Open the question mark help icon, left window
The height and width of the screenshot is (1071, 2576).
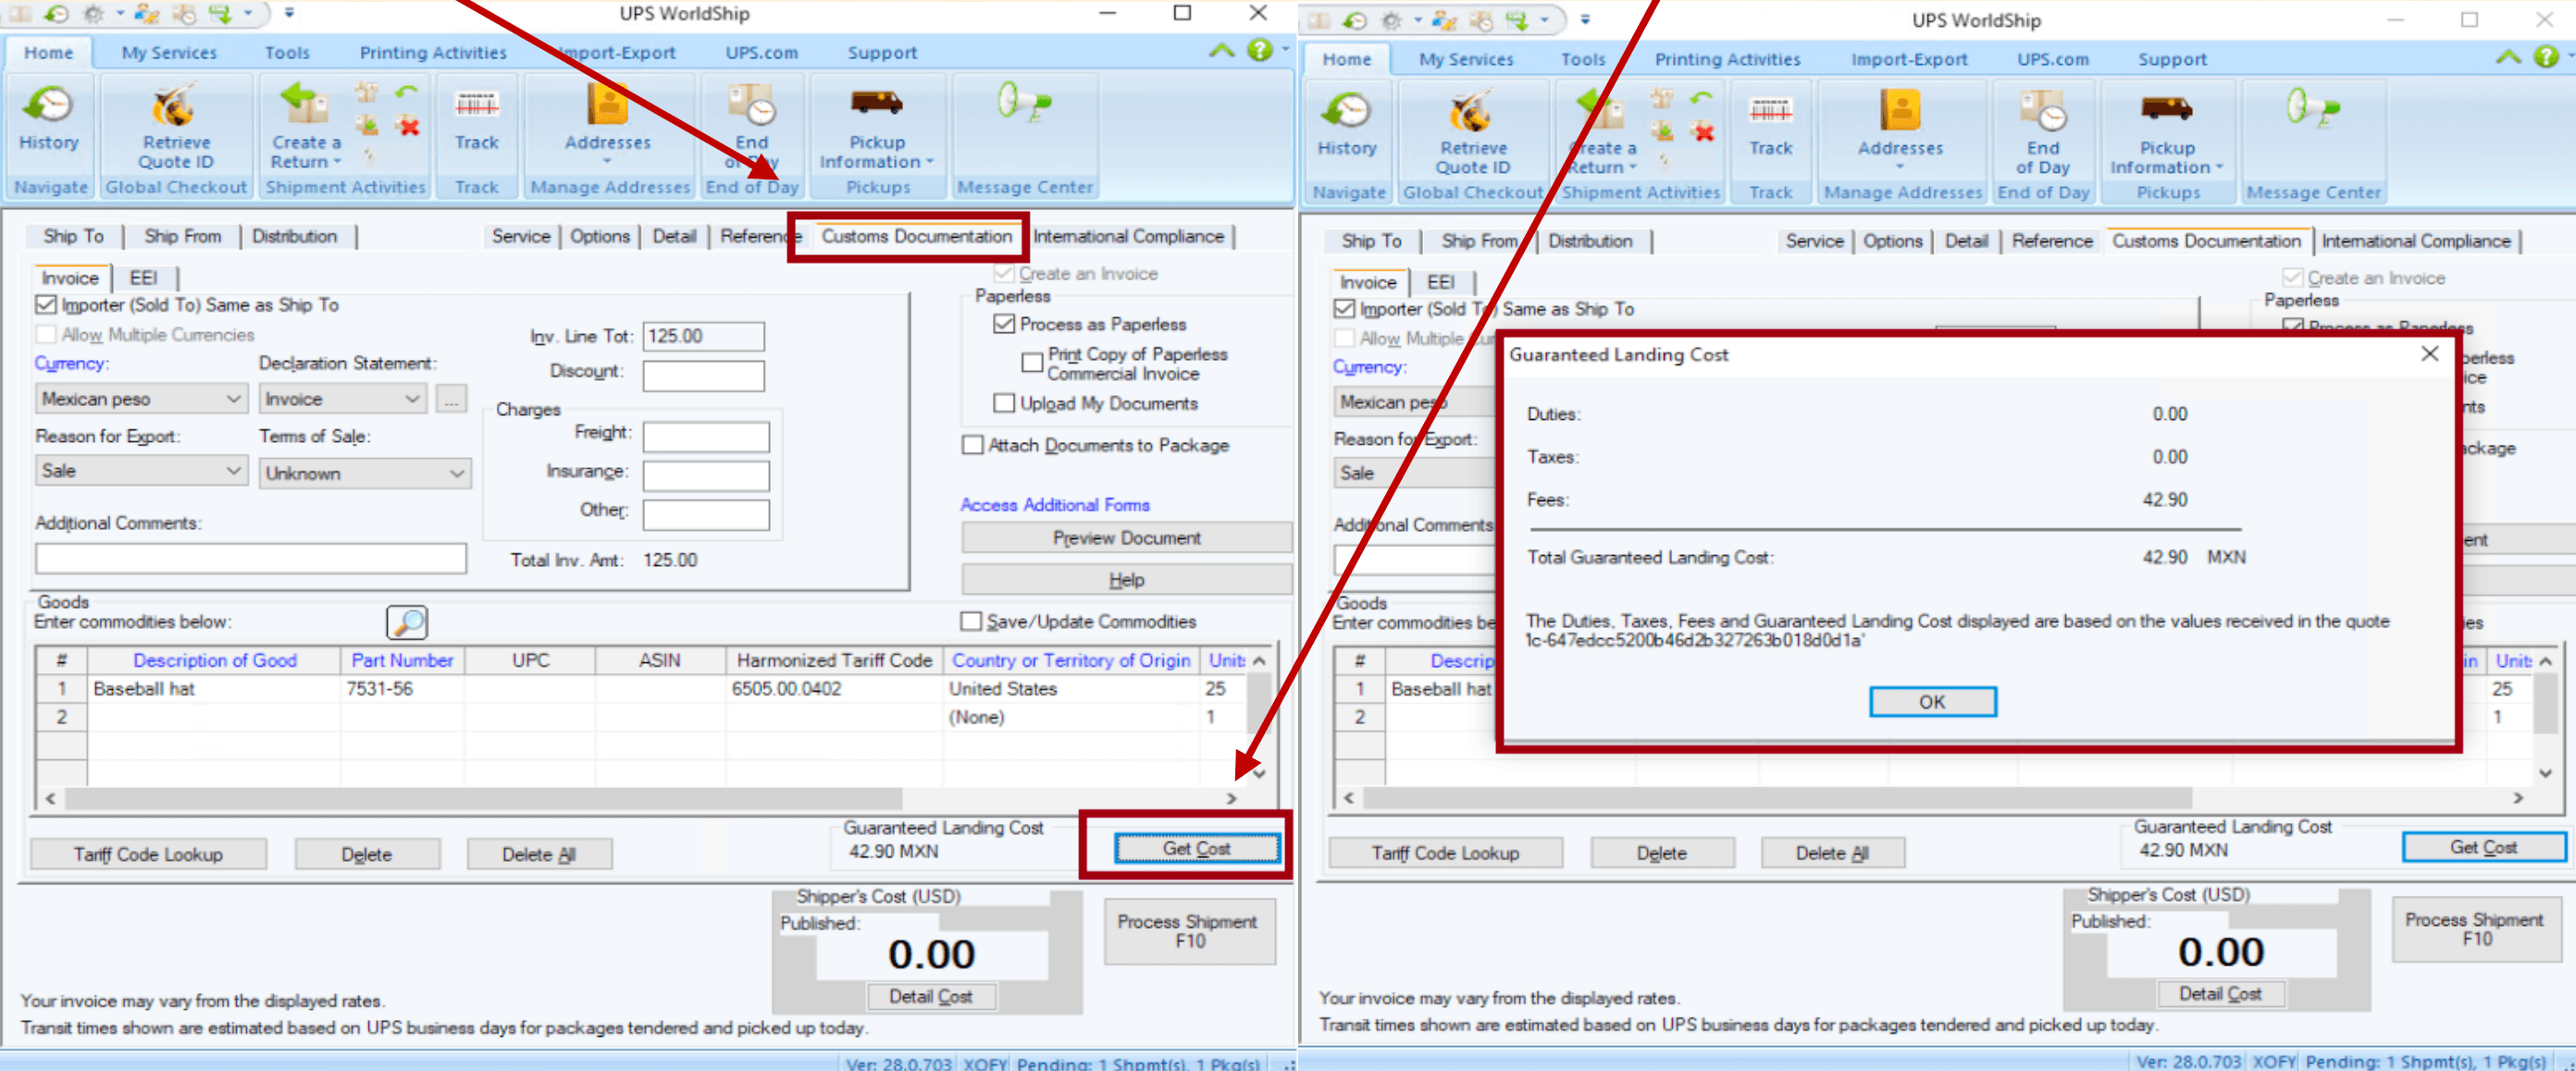(1259, 50)
